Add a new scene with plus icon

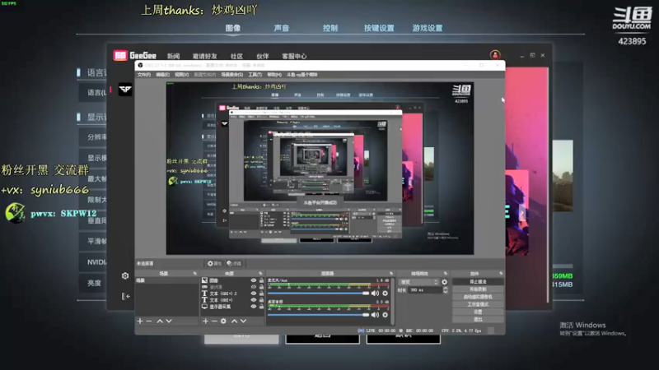pos(140,321)
